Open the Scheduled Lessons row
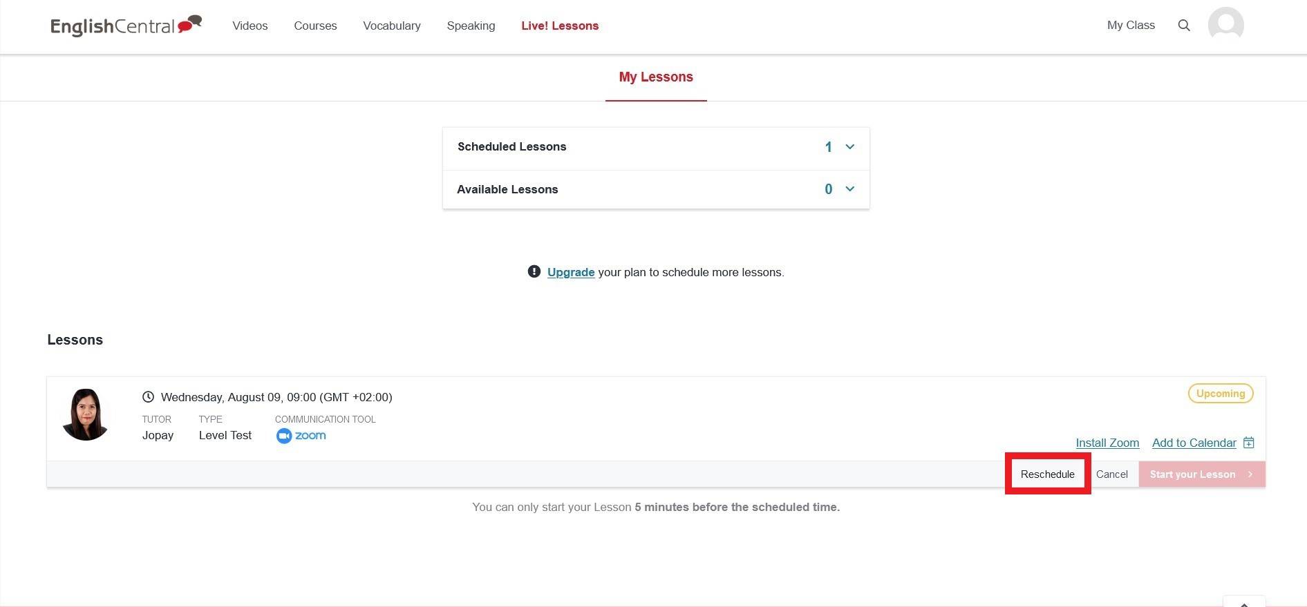Image resolution: width=1307 pixels, height=607 pixels. (x=656, y=147)
